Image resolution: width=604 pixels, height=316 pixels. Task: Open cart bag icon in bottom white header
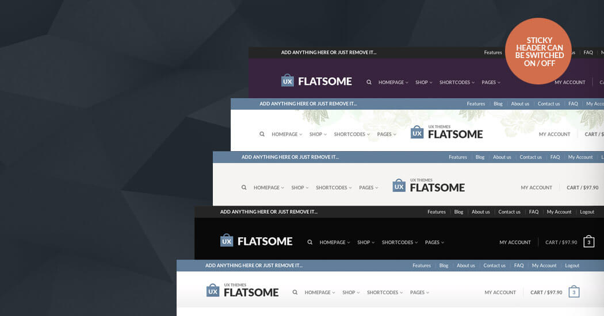(x=574, y=292)
